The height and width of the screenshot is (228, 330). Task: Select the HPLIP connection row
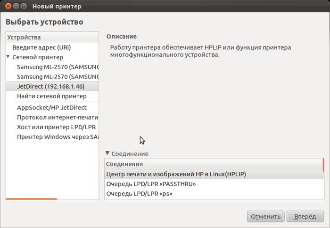click(x=176, y=174)
